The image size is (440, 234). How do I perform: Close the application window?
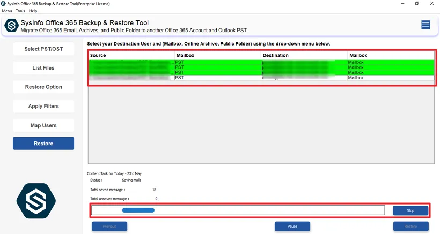432,3
